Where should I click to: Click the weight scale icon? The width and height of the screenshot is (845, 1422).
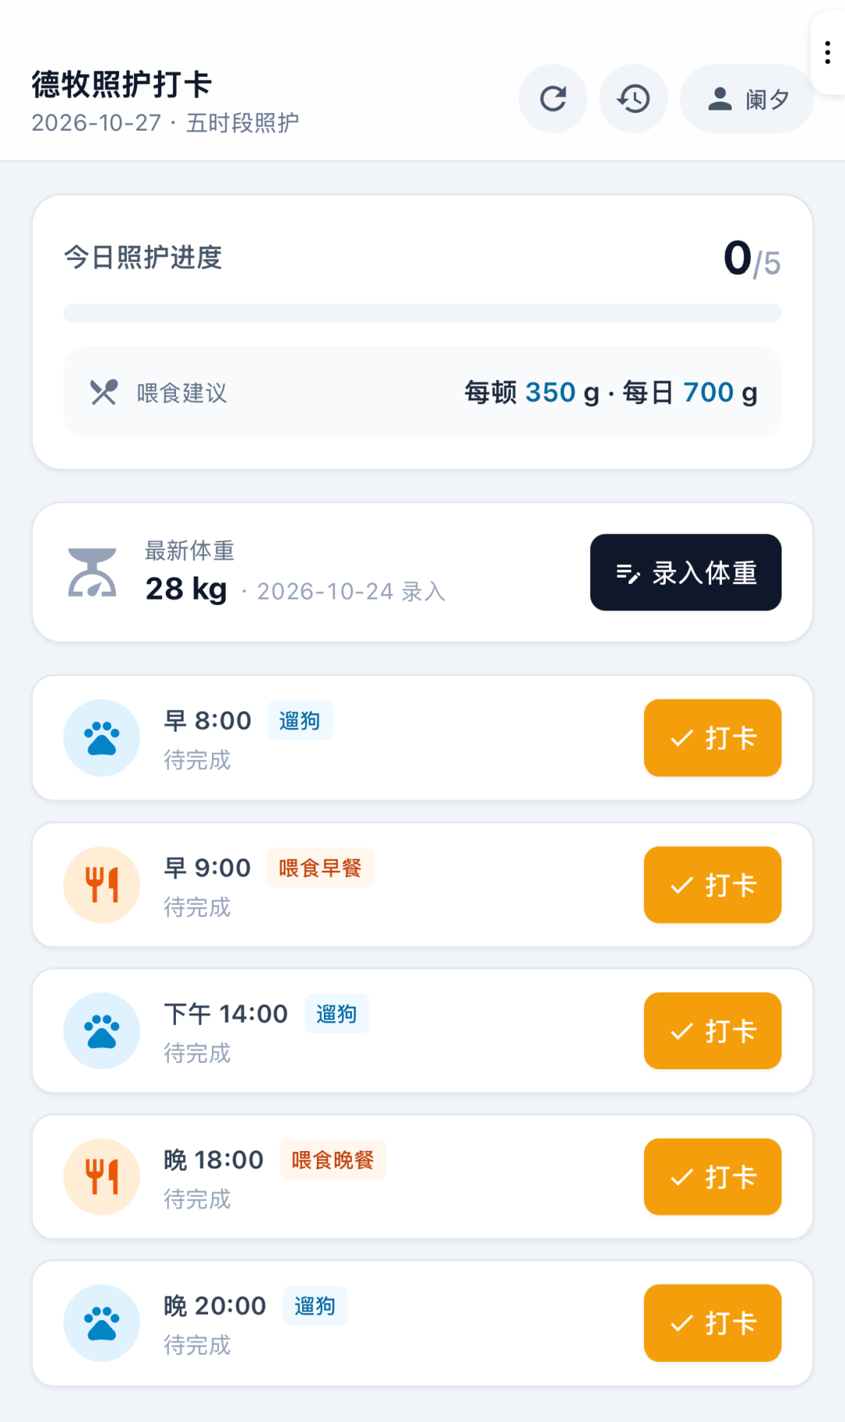tap(92, 572)
